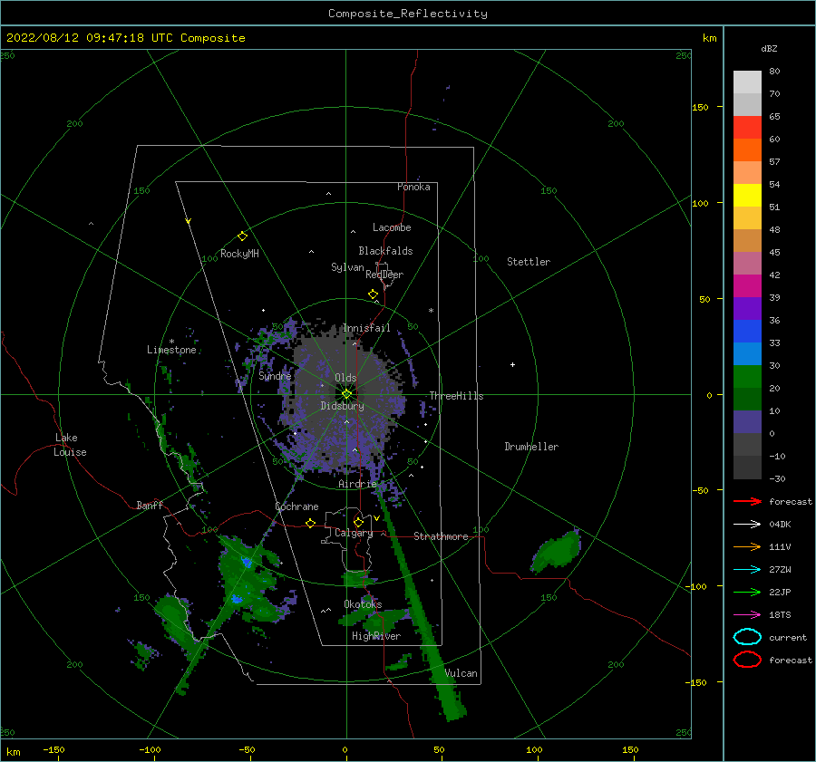Click the orange 111V arrow legend icon
The image size is (816, 762).
point(747,546)
